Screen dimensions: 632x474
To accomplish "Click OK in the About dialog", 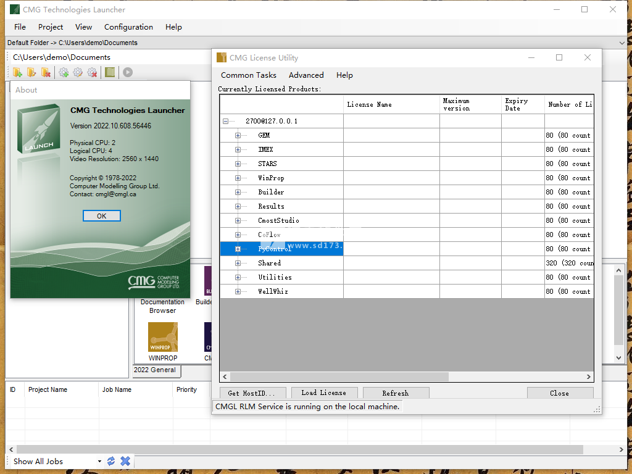I will 102,216.
